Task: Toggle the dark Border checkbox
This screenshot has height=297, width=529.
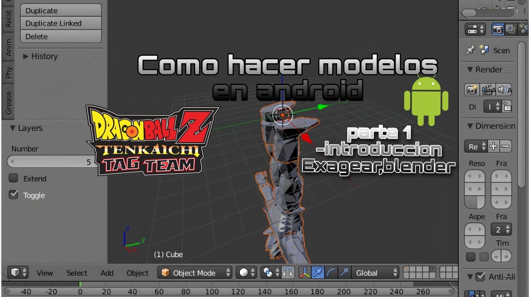Action: point(471,257)
